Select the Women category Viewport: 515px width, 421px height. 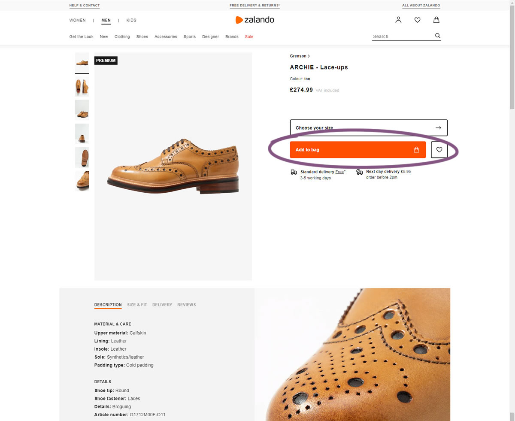(77, 20)
